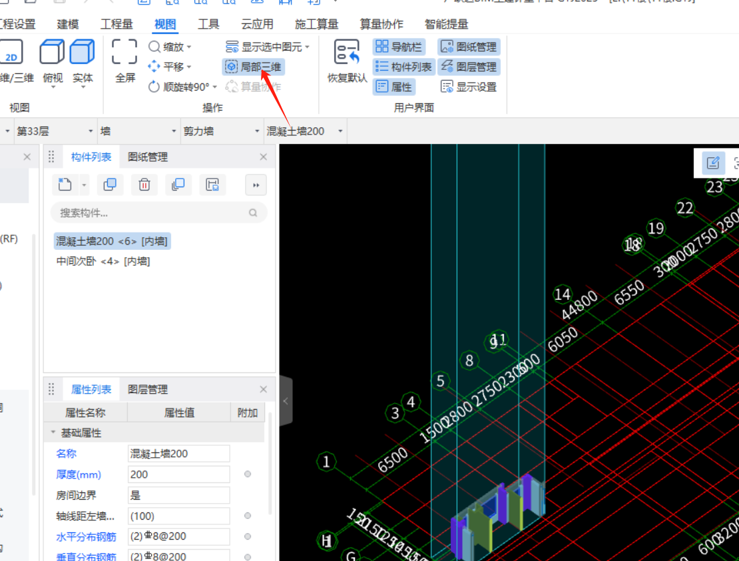Viewport: 739px width, 561px height.
Task: Toggle the 构件列表 panel button in ribbon
Action: point(404,67)
